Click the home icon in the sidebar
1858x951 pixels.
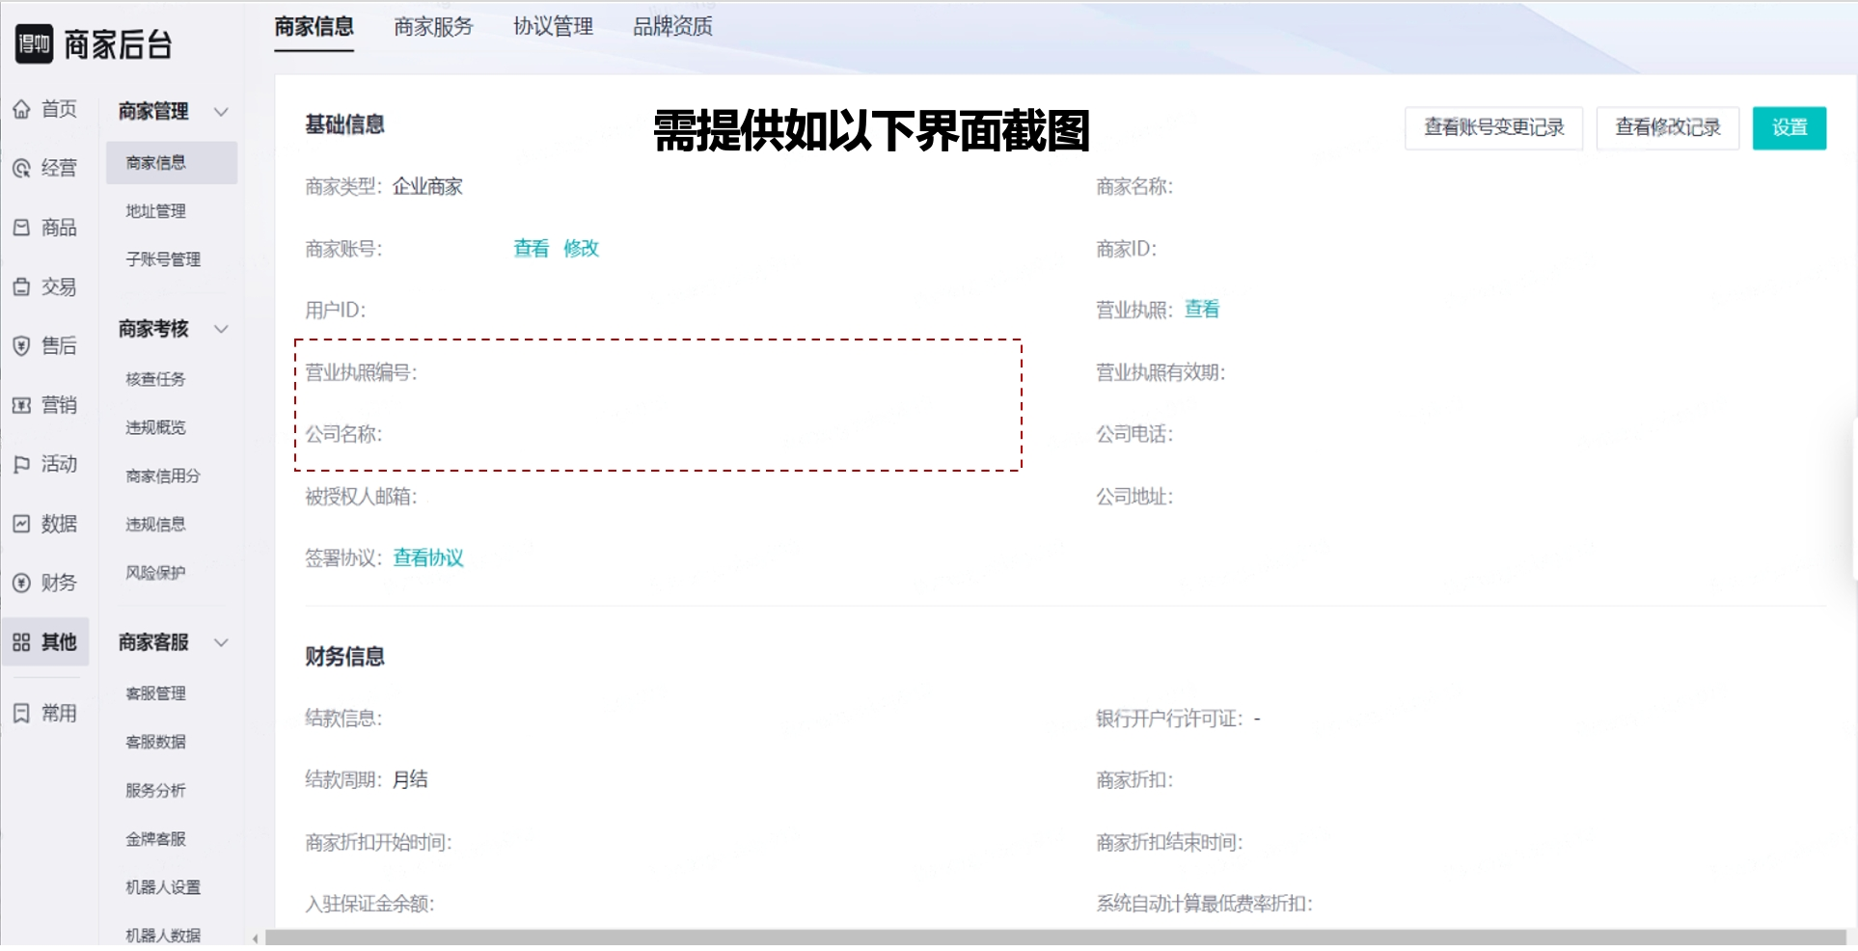21,109
